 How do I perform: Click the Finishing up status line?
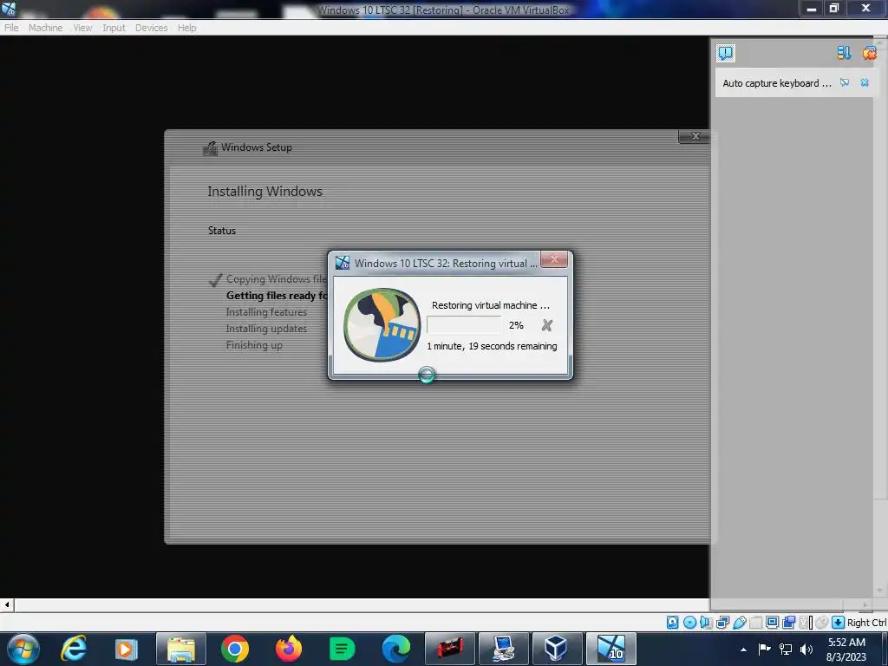click(x=254, y=345)
